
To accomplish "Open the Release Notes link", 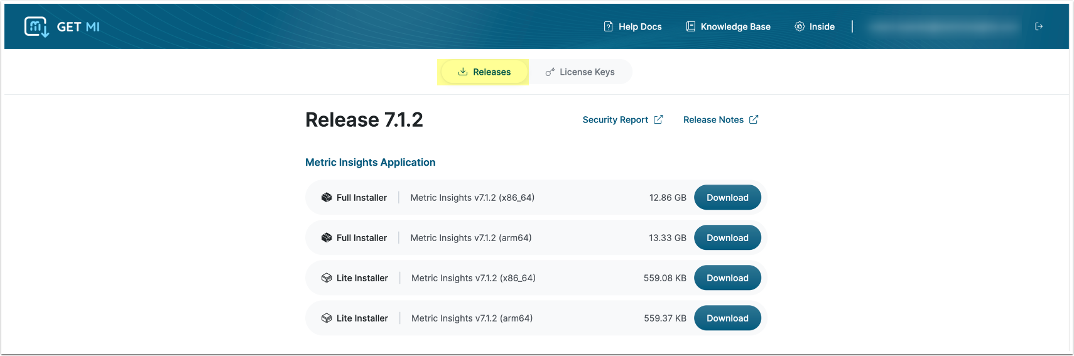I will (x=713, y=120).
